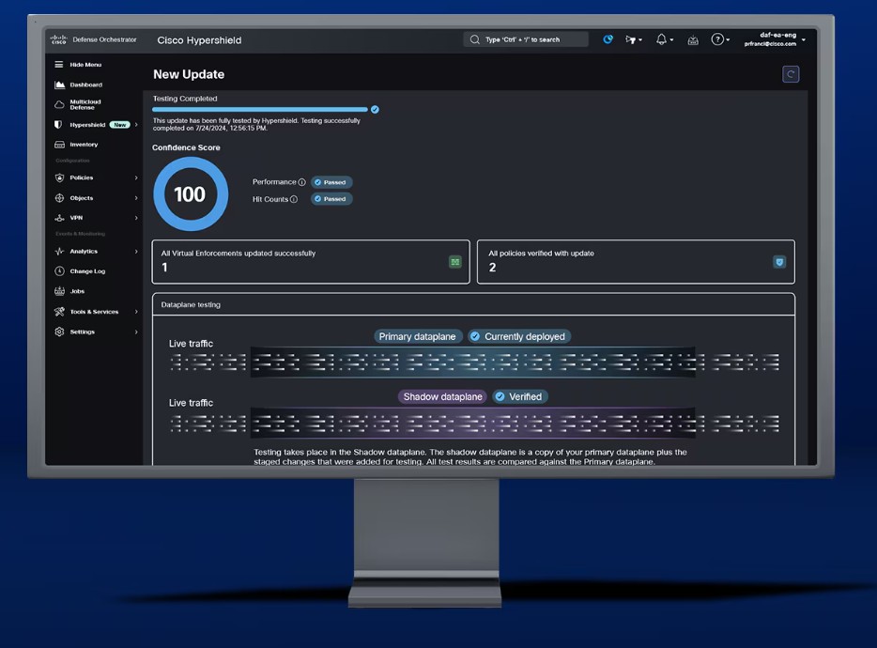The width and height of the screenshot is (877, 648).
Task: Expand the Policies submenu chevron
Action: (x=136, y=177)
